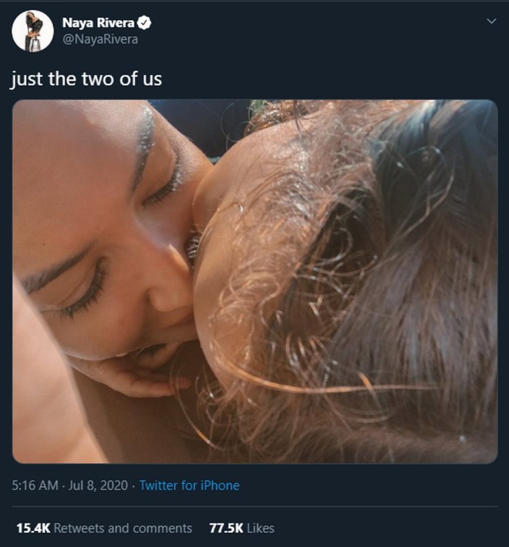This screenshot has height=547, width=509.
Task: Click the word "Retweets" in the stats row
Action: coord(79,528)
